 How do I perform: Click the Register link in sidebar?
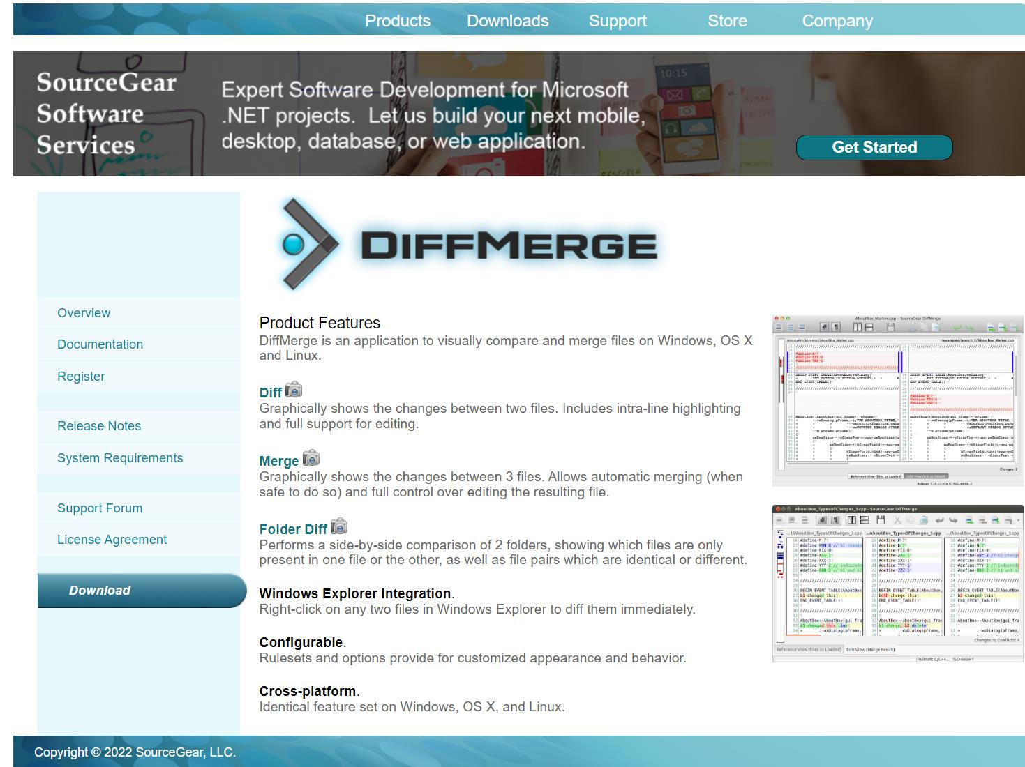(81, 377)
